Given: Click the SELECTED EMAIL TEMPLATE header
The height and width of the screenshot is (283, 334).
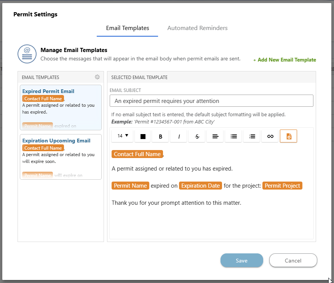Looking at the screenshot, I should click(139, 77).
